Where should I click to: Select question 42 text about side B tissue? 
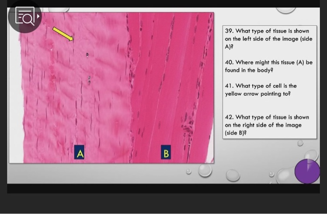point(267,125)
